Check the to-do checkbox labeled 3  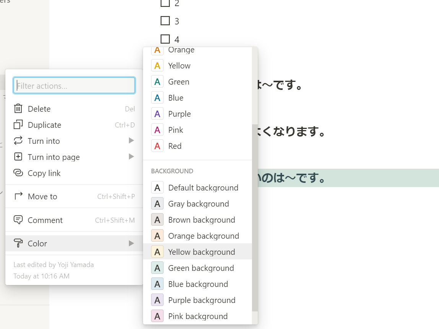click(165, 21)
